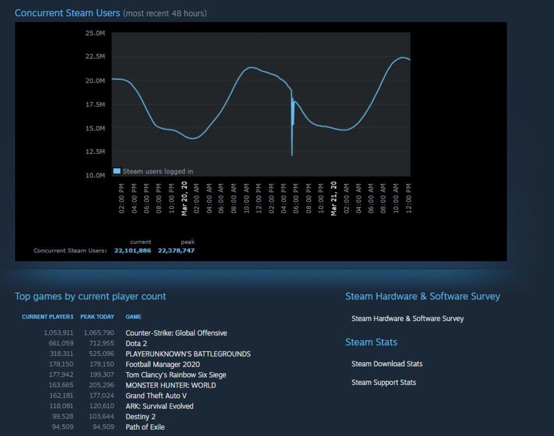Click the peak value 22,378,747

(177, 250)
